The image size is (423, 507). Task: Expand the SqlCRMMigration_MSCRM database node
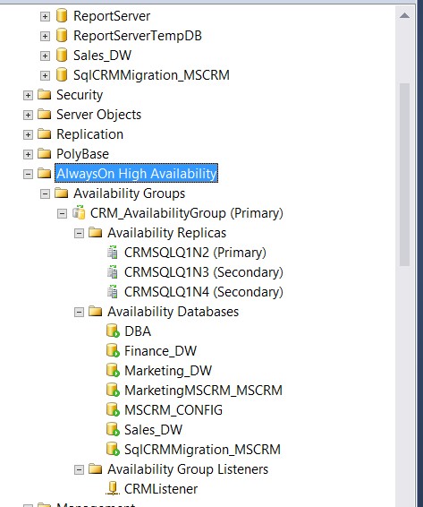45,75
